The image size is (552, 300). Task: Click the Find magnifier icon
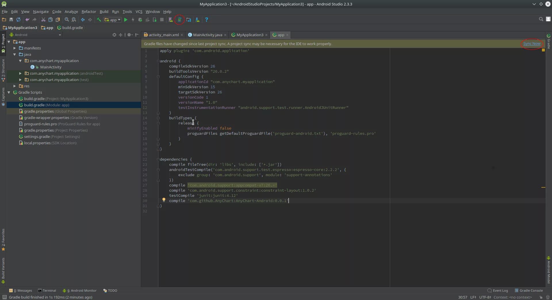click(x=67, y=20)
